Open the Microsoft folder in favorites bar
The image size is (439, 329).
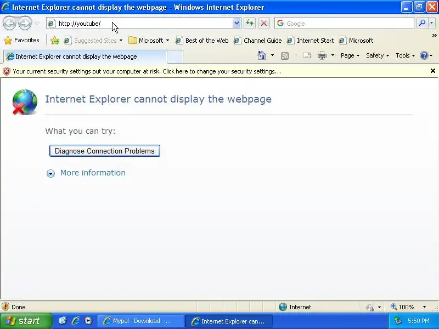[x=149, y=41]
